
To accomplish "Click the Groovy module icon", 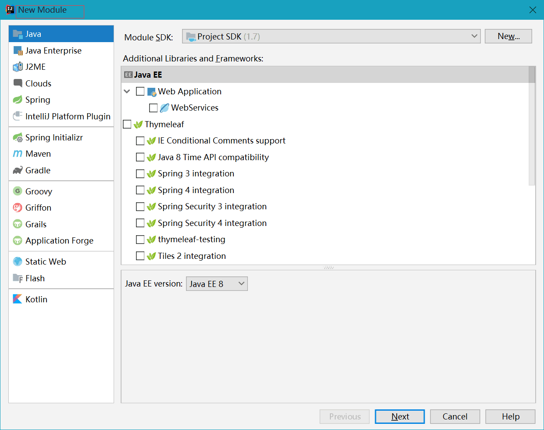I will [x=18, y=191].
